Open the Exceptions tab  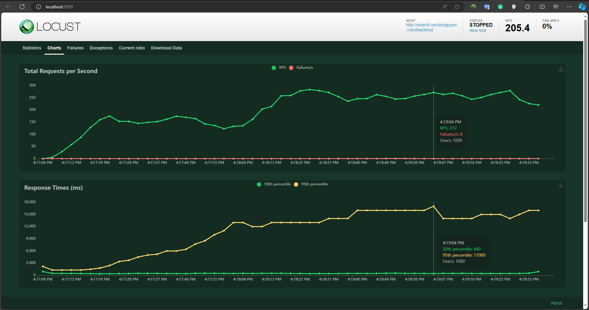tap(101, 48)
